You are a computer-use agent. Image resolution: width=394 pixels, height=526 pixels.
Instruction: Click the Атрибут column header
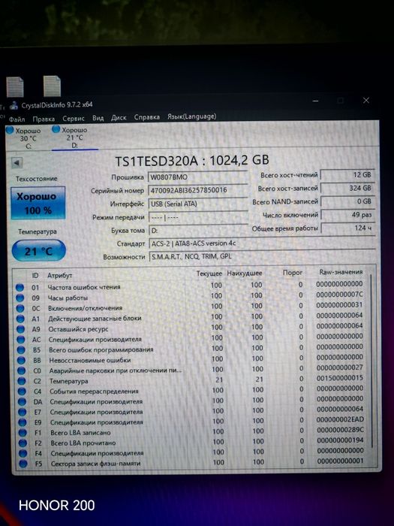(59, 276)
